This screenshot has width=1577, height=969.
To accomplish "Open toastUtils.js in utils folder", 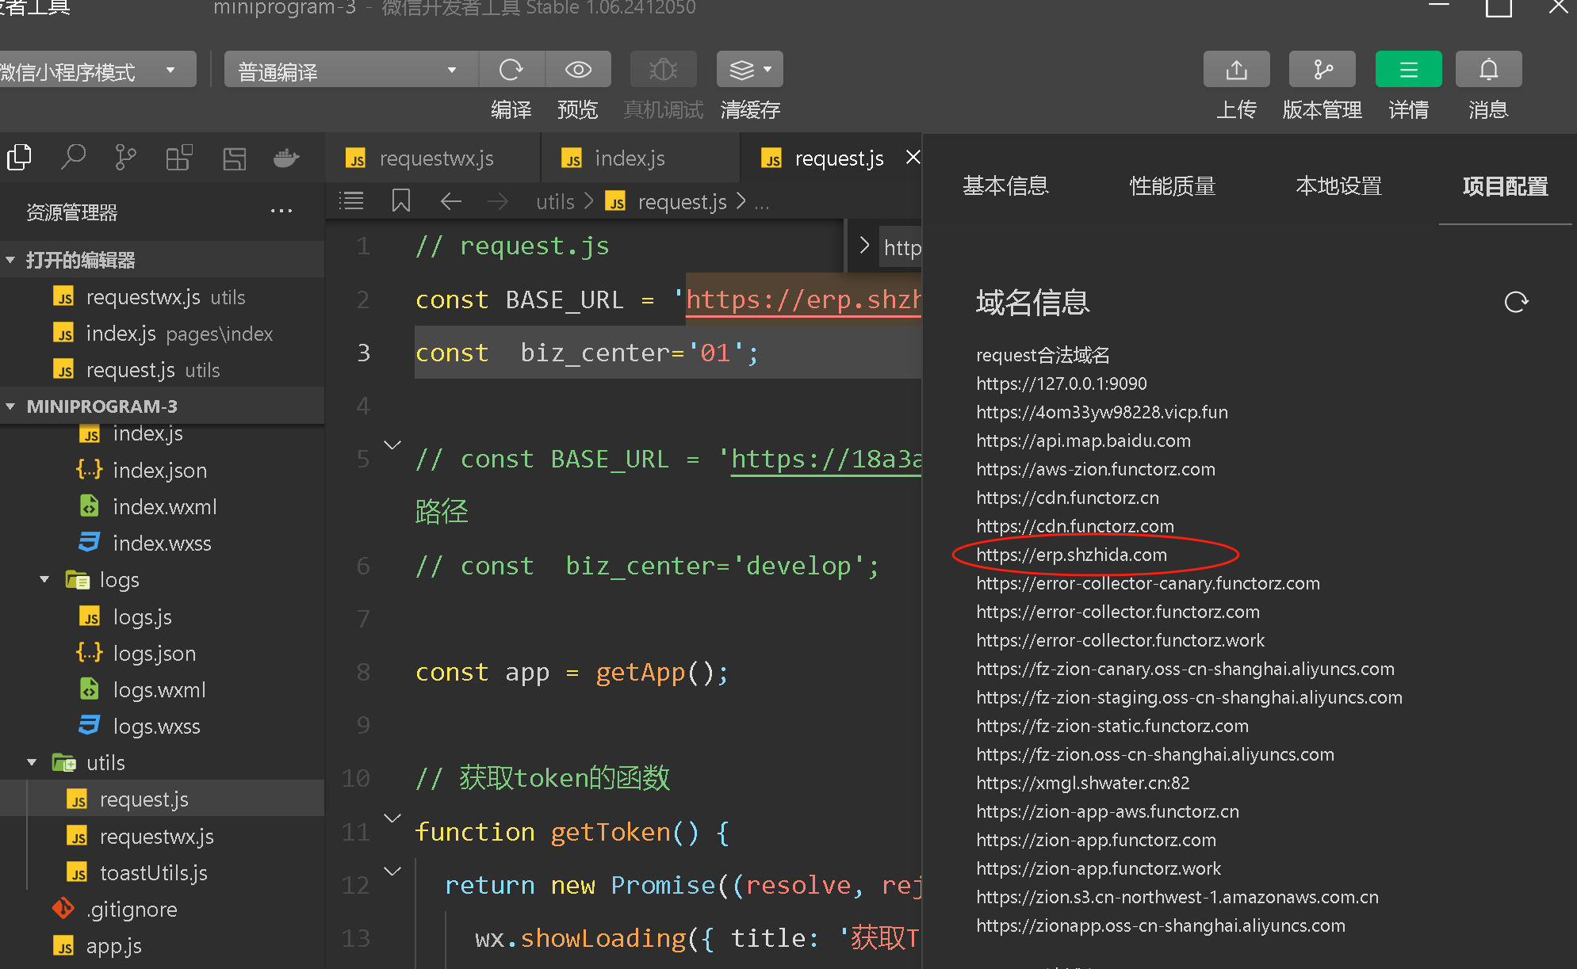I will tap(163, 873).
